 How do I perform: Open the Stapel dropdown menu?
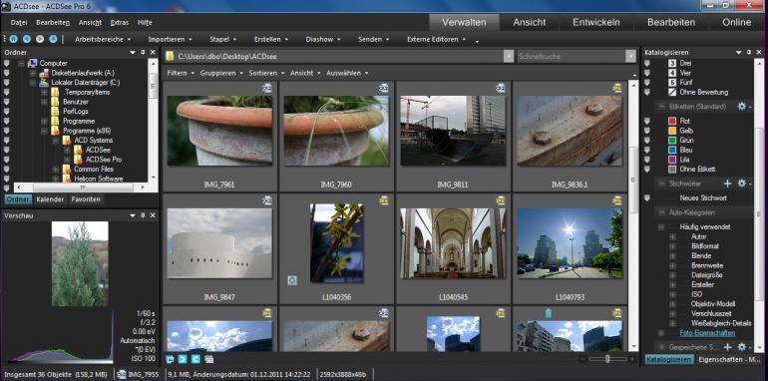pos(223,39)
